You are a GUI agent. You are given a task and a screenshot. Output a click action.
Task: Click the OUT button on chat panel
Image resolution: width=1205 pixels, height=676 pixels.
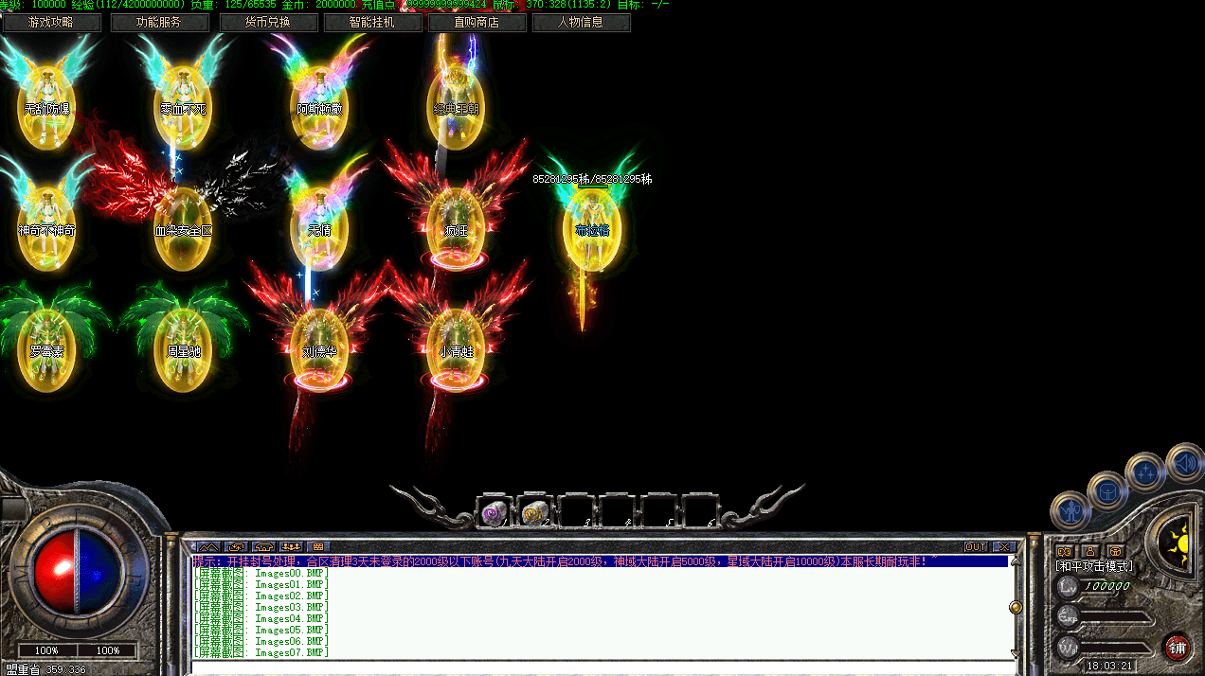pos(976,546)
